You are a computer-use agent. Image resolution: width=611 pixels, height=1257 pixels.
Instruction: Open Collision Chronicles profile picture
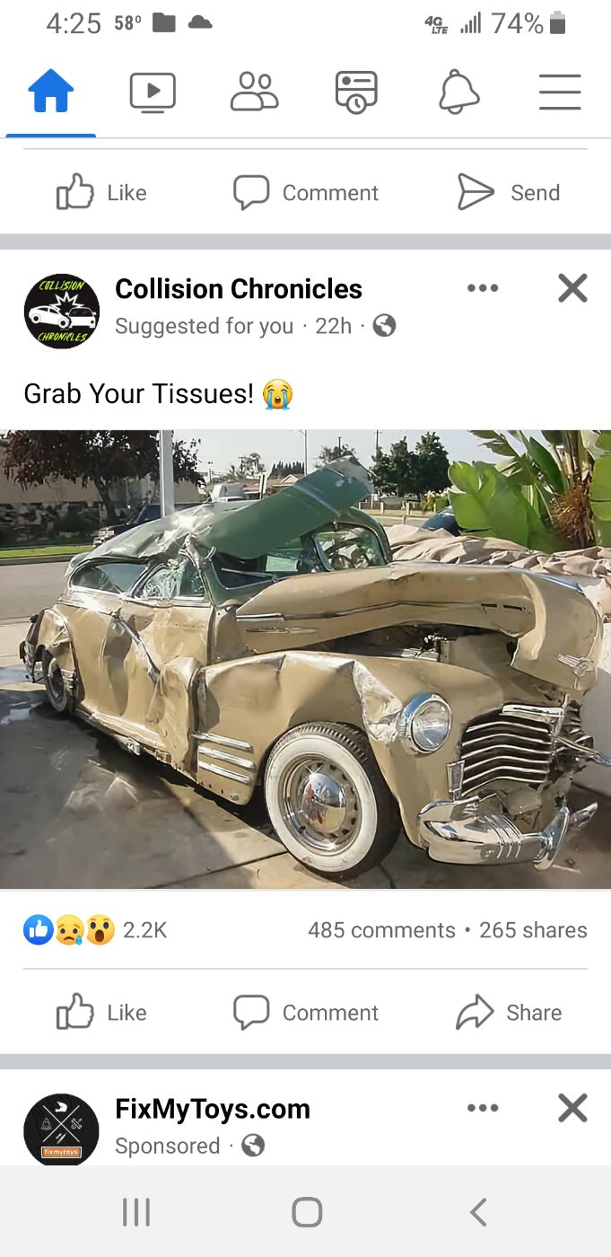62,312
